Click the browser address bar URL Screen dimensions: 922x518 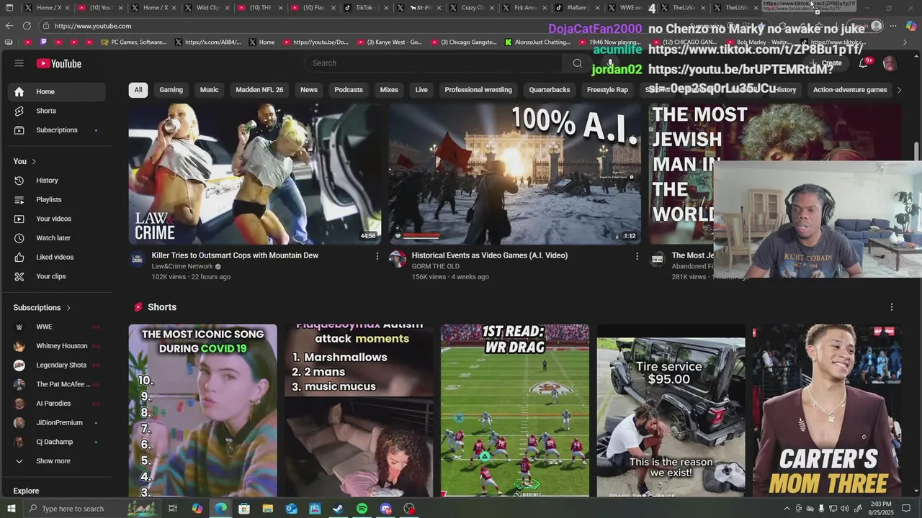click(93, 26)
